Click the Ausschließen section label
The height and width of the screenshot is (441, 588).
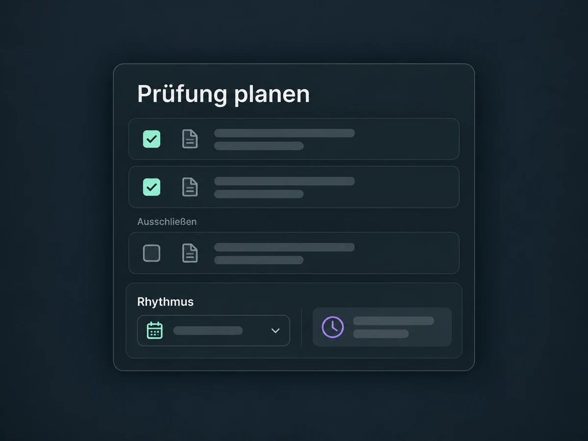point(167,221)
